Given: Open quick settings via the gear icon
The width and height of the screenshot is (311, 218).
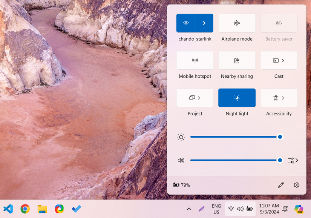Looking at the screenshot, I should point(297,185).
